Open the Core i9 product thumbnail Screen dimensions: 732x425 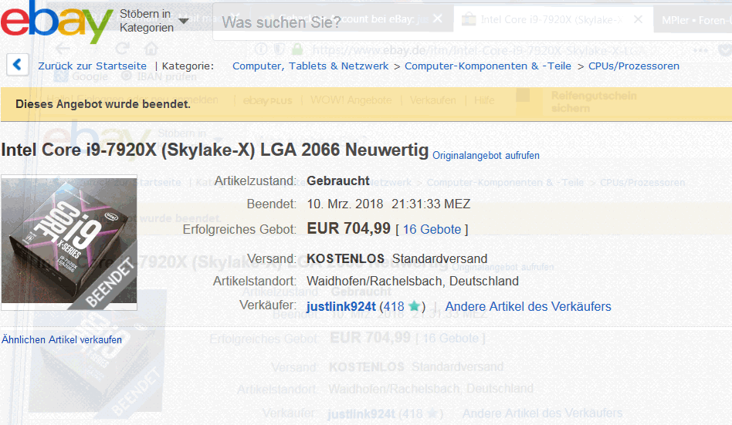[69, 243]
